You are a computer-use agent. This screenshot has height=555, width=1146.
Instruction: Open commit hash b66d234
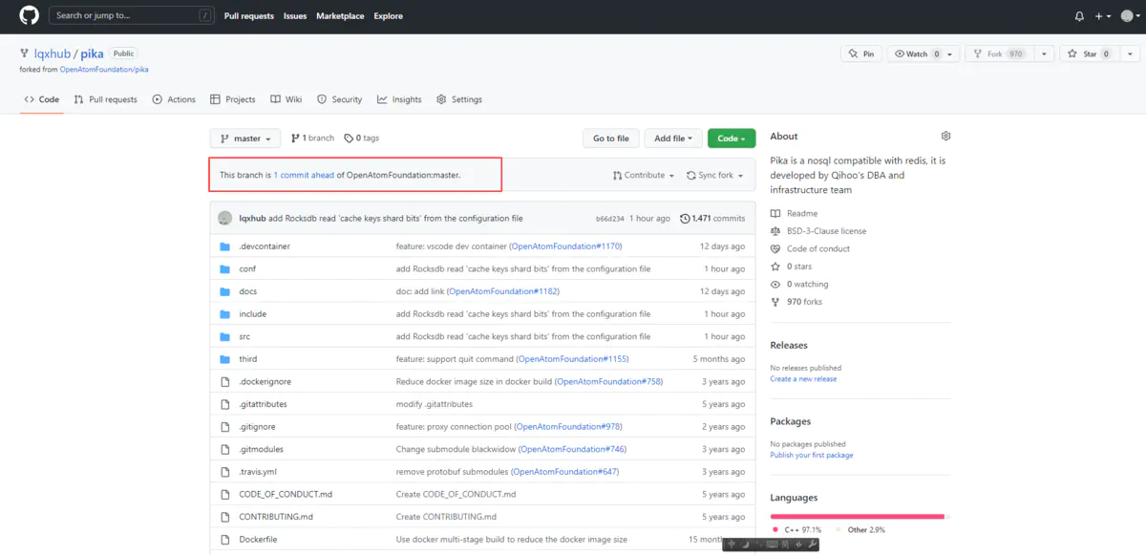tap(610, 219)
